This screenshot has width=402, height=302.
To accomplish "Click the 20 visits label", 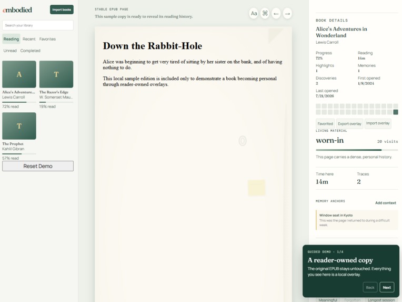I will (388, 141).
